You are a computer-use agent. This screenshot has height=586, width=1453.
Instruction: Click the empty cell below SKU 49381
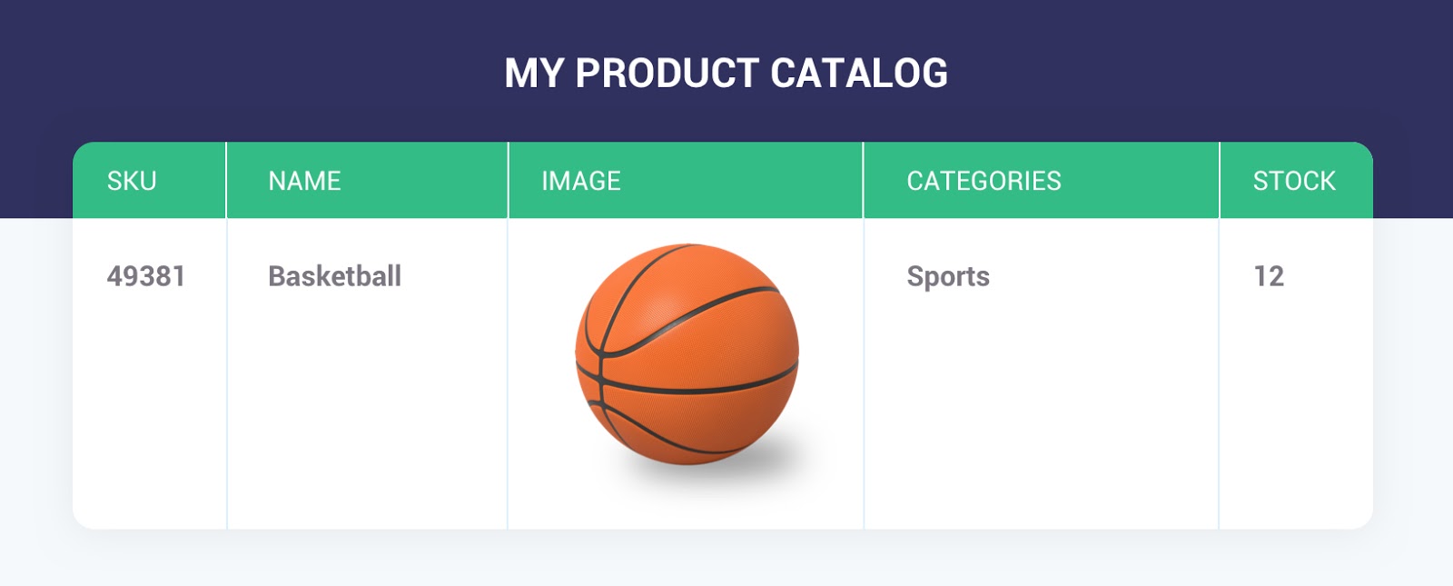(147, 418)
